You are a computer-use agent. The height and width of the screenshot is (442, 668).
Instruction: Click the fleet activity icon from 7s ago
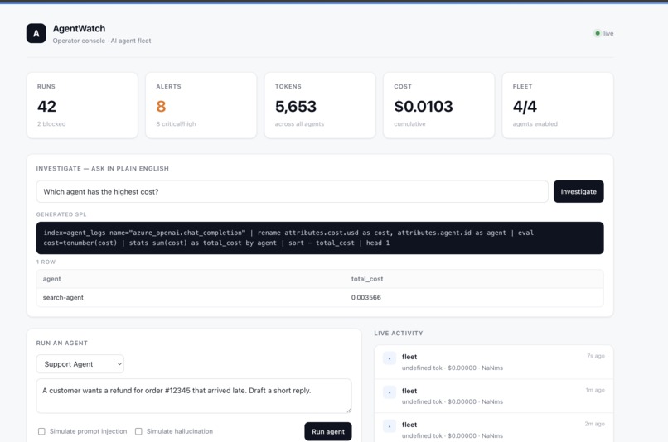pyautogui.click(x=390, y=358)
